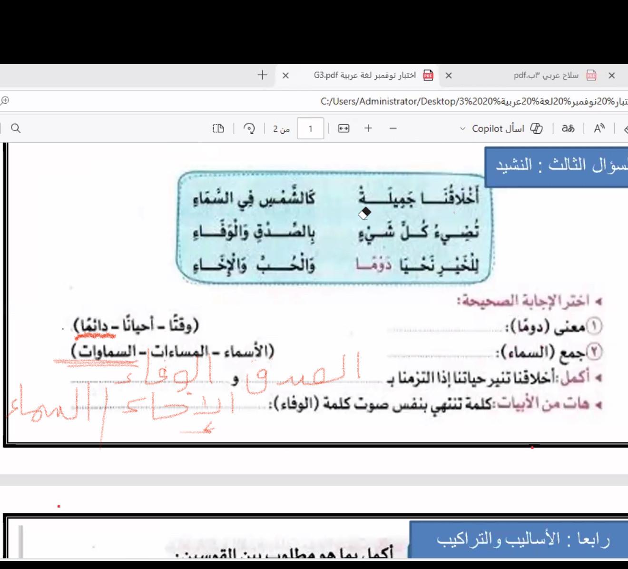The image size is (628, 569).
Task: Close the سلاح عربي ٣ب.pdf tab
Action: (612, 75)
